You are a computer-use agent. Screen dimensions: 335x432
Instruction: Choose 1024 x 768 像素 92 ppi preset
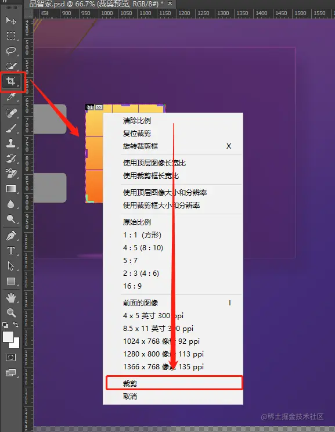(x=173, y=341)
